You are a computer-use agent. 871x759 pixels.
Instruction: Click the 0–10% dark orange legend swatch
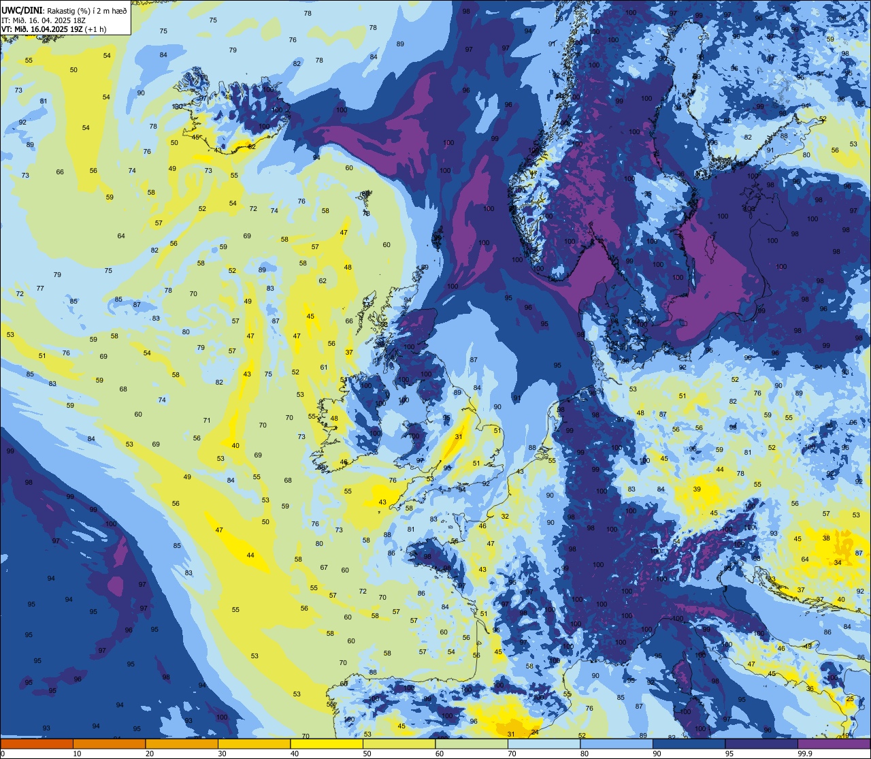coord(37,743)
